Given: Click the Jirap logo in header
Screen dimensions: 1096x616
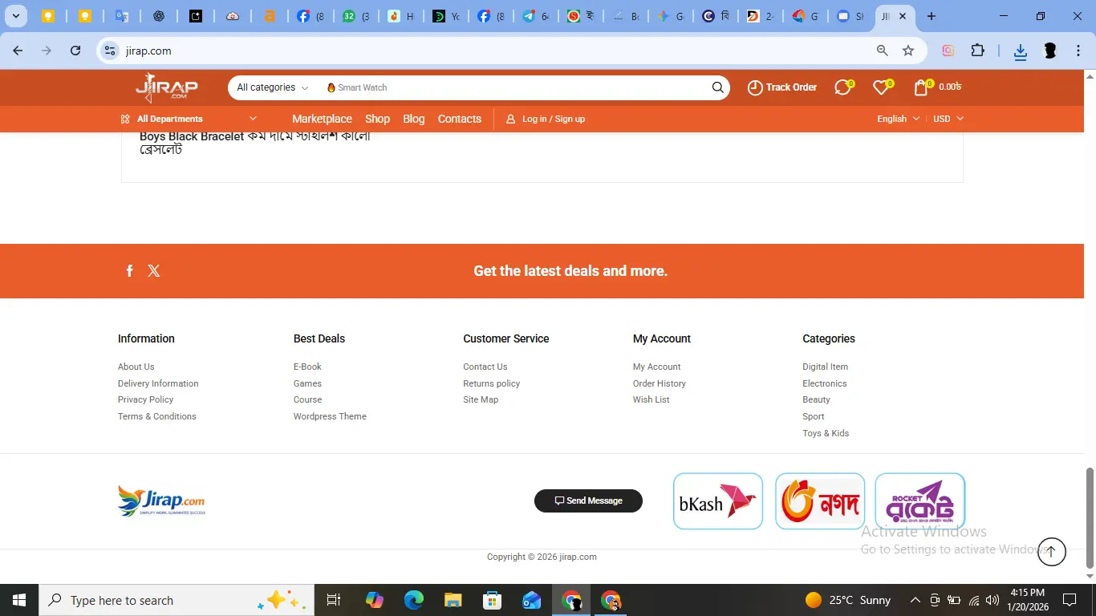Looking at the screenshot, I should (167, 87).
